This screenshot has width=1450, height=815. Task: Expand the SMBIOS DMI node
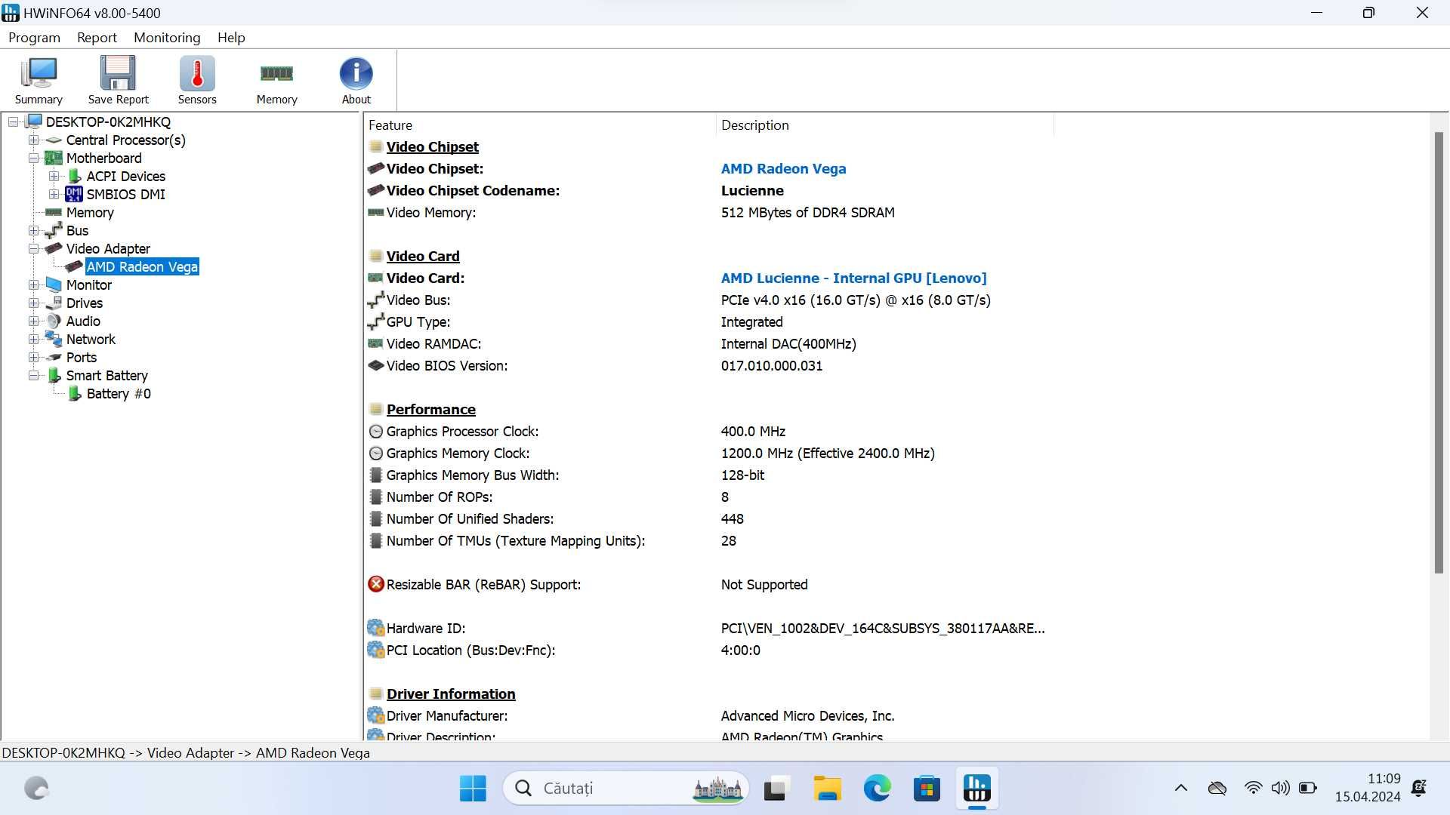click(54, 194)
